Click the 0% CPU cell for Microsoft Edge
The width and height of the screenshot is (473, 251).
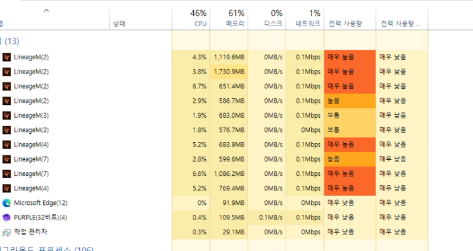click(191, 202)
